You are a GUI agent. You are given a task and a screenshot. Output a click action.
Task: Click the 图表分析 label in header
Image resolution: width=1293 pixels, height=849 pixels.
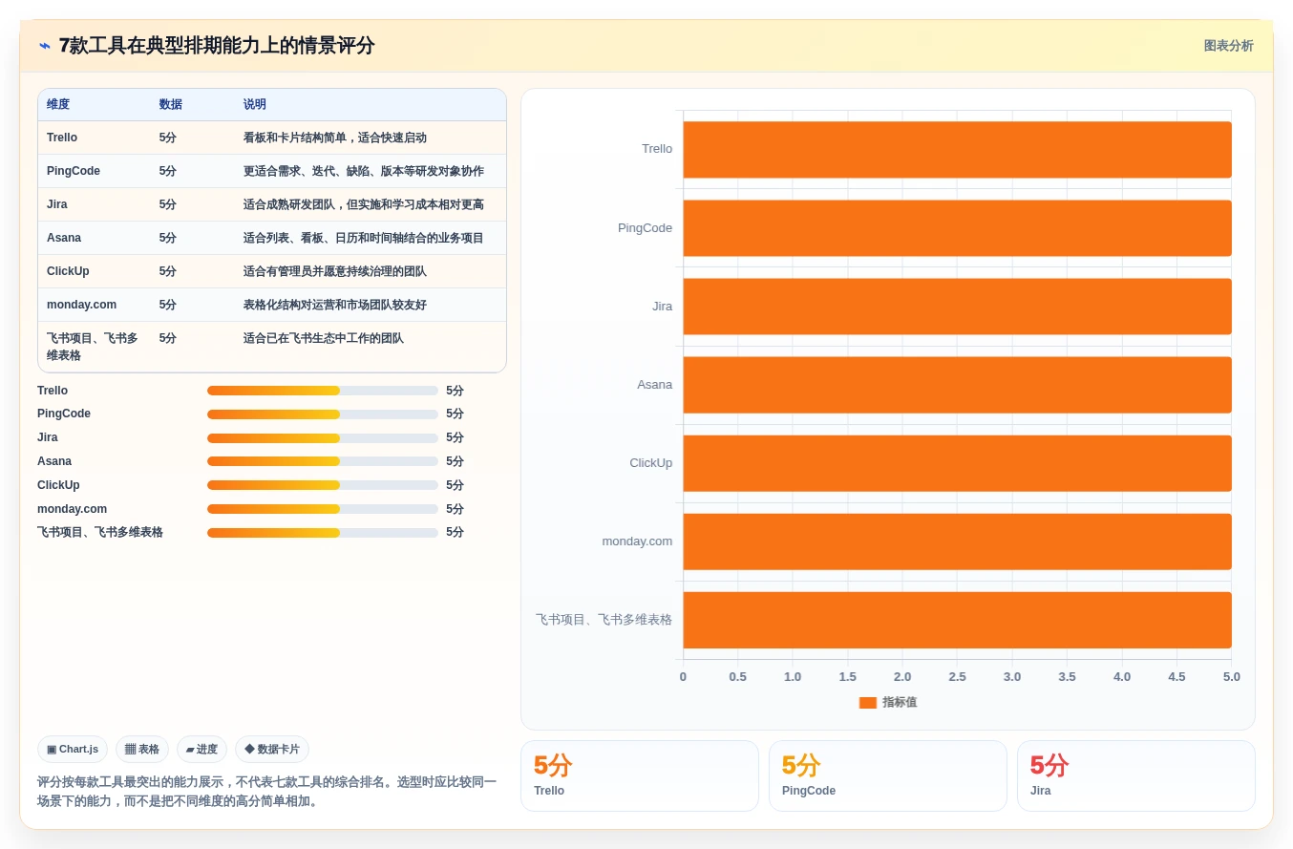(1228, 46)
